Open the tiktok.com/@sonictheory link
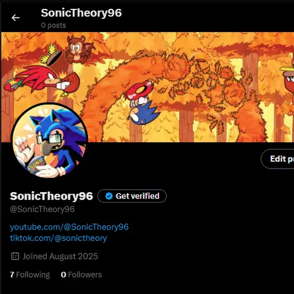This screenshot has height=294, width=294. (x=58, y=238)
